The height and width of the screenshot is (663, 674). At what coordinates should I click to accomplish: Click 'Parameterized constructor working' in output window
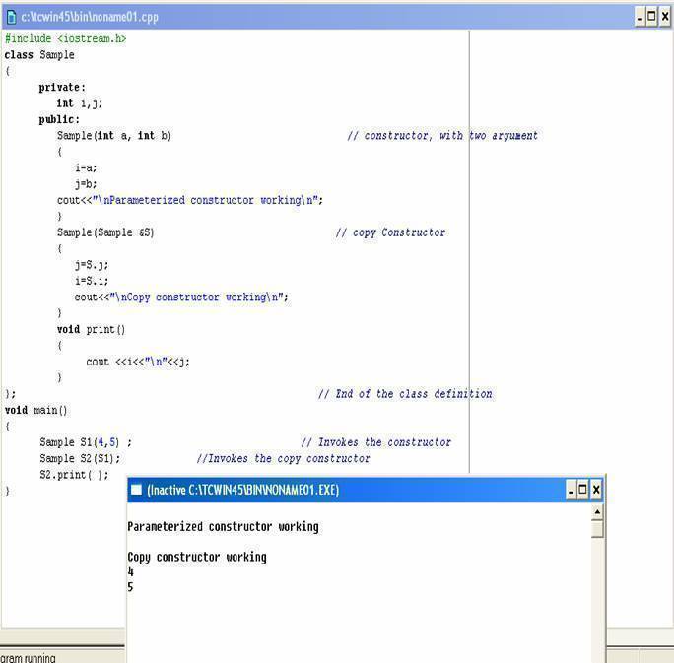223,527
